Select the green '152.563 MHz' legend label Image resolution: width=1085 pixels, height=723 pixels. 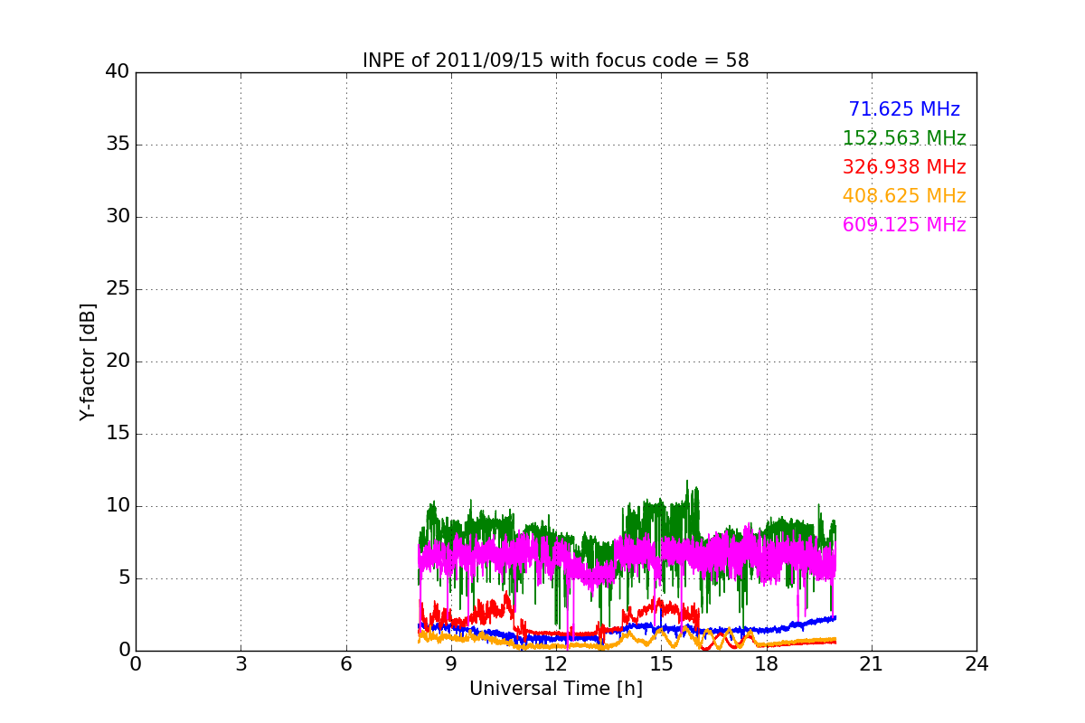pyautogui.click(x=904, y=138)
